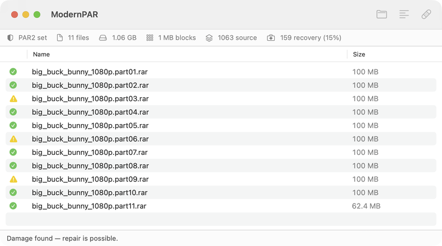Viewport: 442px width, 246px height.
Task: Click green check status of part02.rar
Action: [x=13, y=85]
